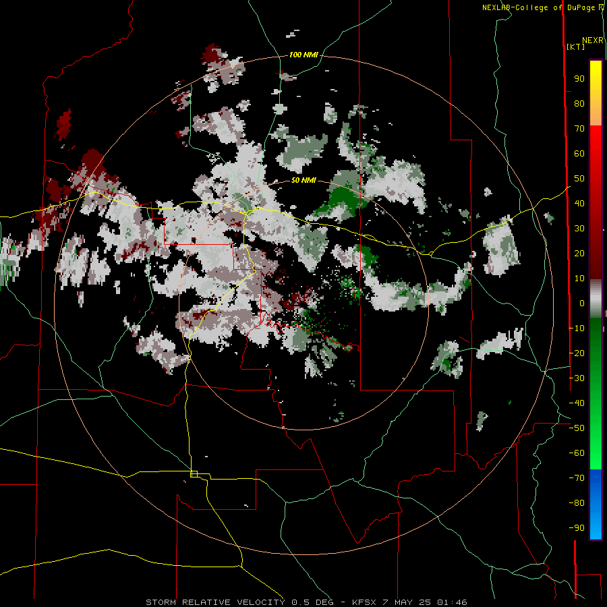Click the "50 NMI" range ring label
The width and height of the screenshot is (607, 607).
tap(303, 180)
